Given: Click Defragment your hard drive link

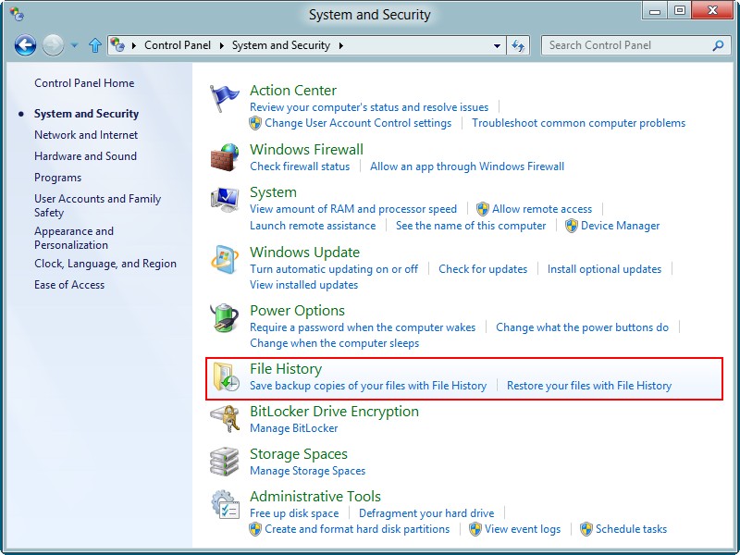Looking at the screenshot, I should click(x=426, y=513).
